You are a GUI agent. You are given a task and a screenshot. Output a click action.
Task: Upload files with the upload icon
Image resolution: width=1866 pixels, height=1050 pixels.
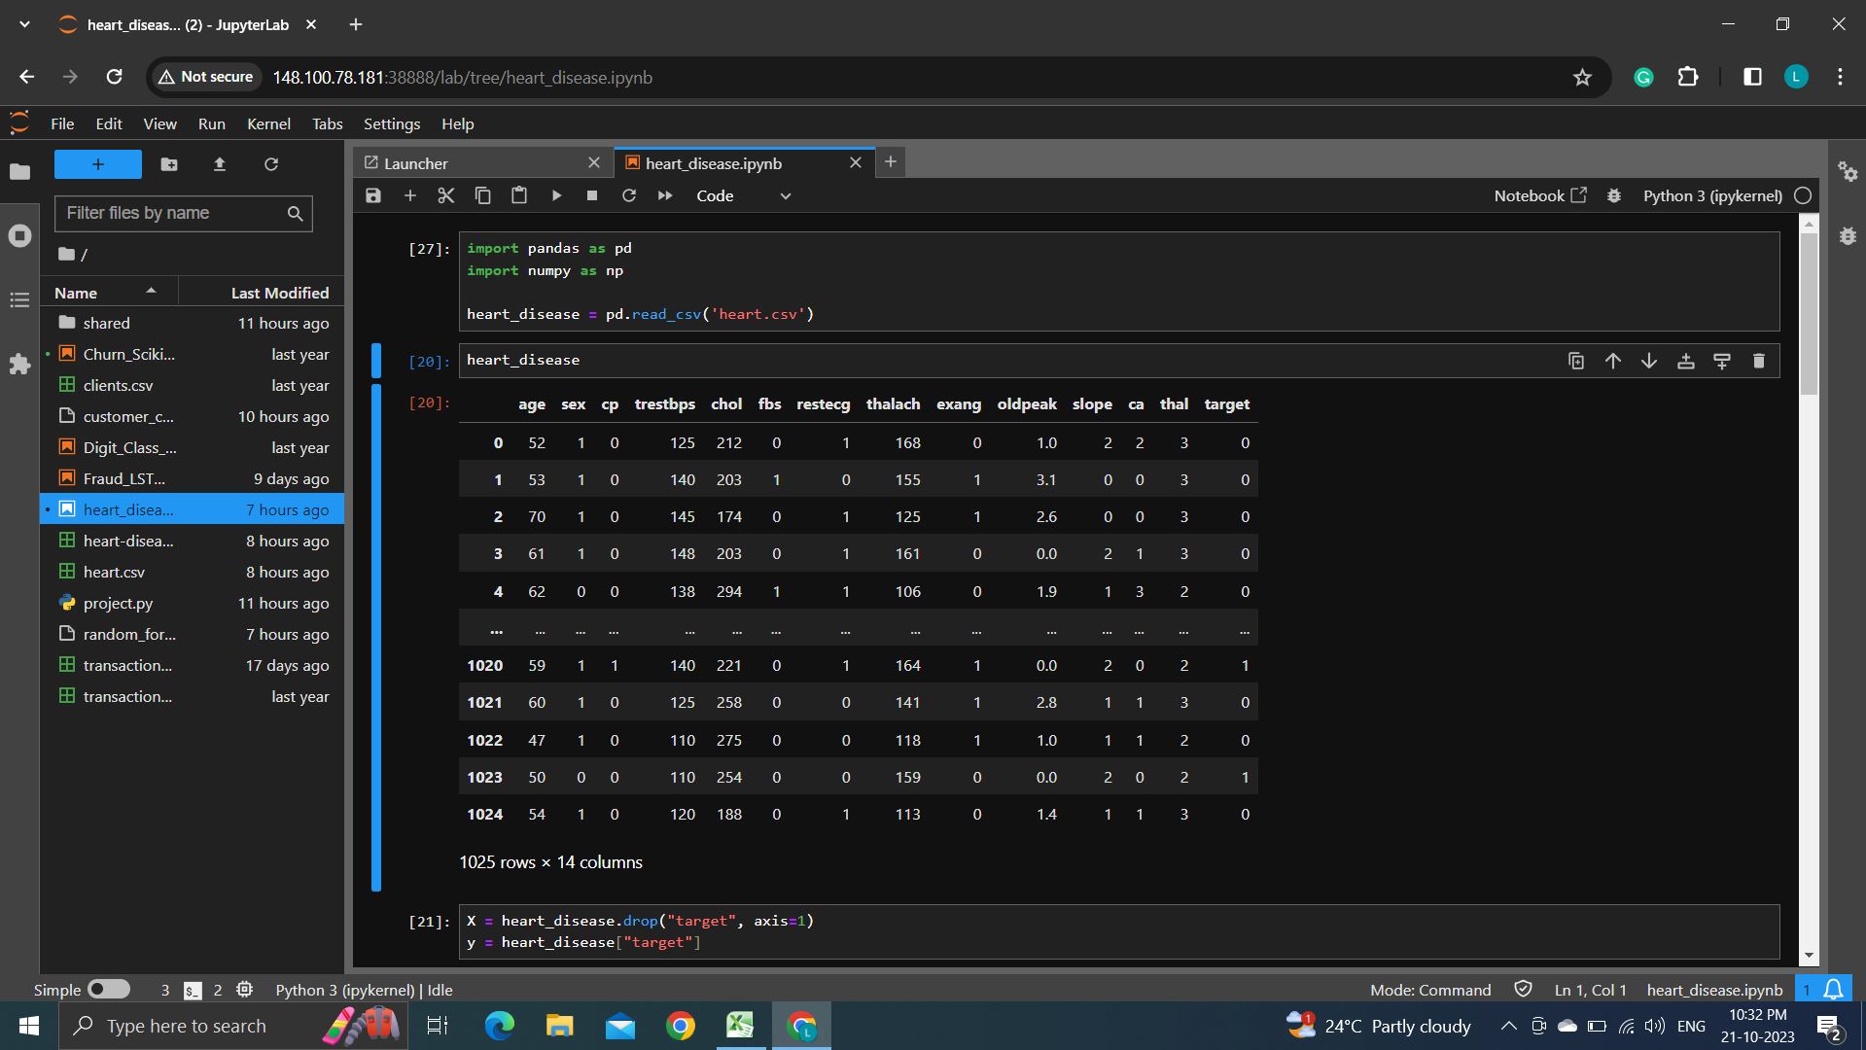220,164
